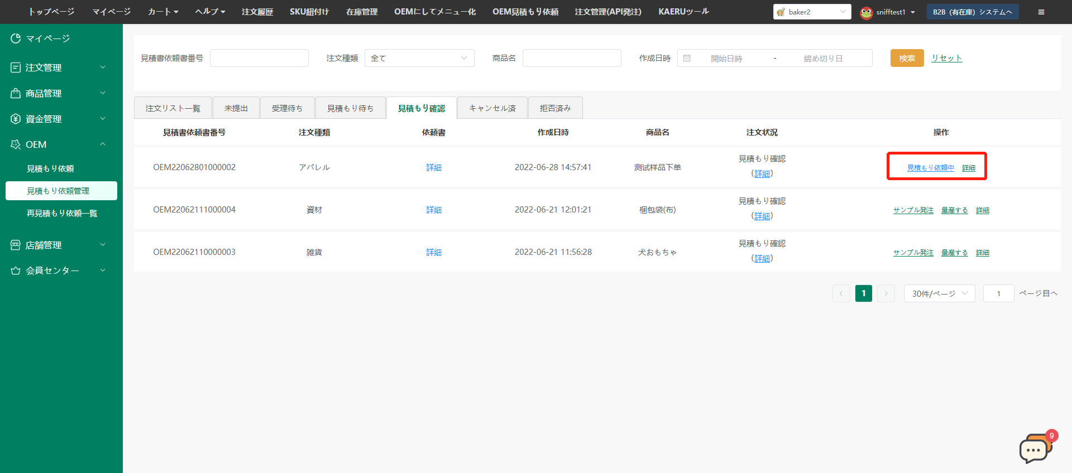
Task: Switch to the 拒否済み tab
Action: [556, 108]
